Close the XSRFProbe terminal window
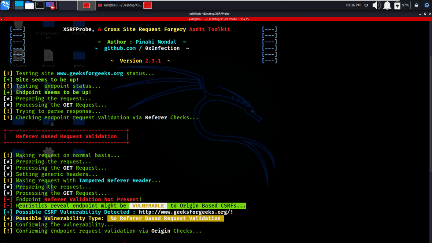This screenshot has height=243, width=432. coord(430,13)
